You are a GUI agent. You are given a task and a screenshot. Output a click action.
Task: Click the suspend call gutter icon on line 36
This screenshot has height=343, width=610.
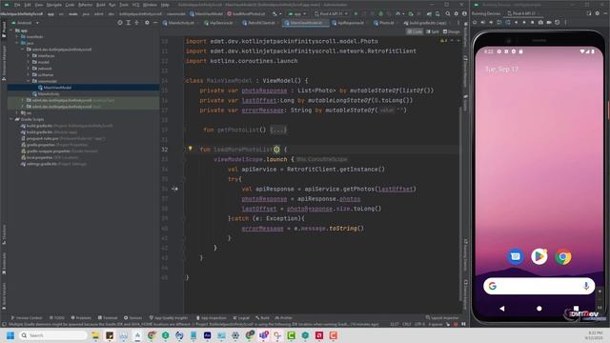[174, 189]
